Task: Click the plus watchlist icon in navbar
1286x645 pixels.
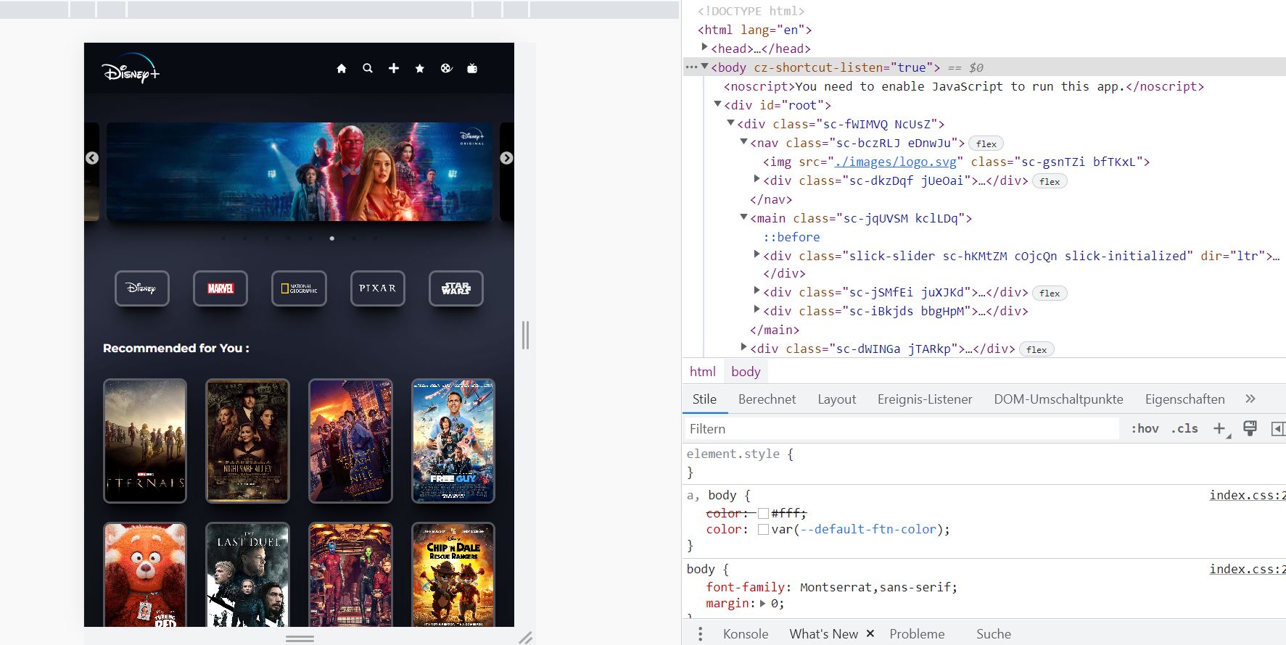Action: [394, 68]
